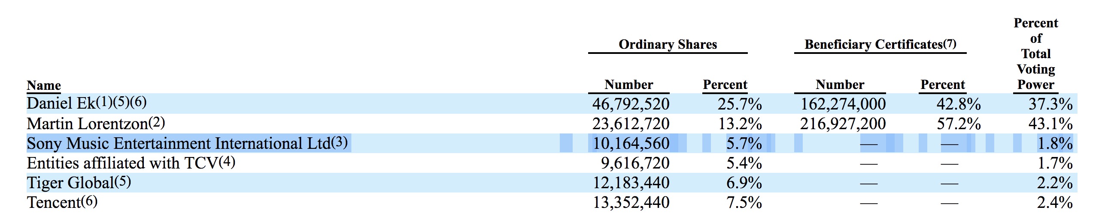Click the Beneficiary Certificates(7) header
The height and width of the screenshot is (219, 1105).
point(880,44)
